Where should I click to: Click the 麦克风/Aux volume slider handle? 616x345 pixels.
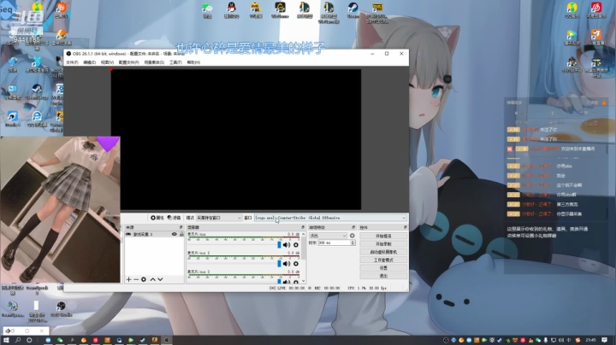pos(279,245)
